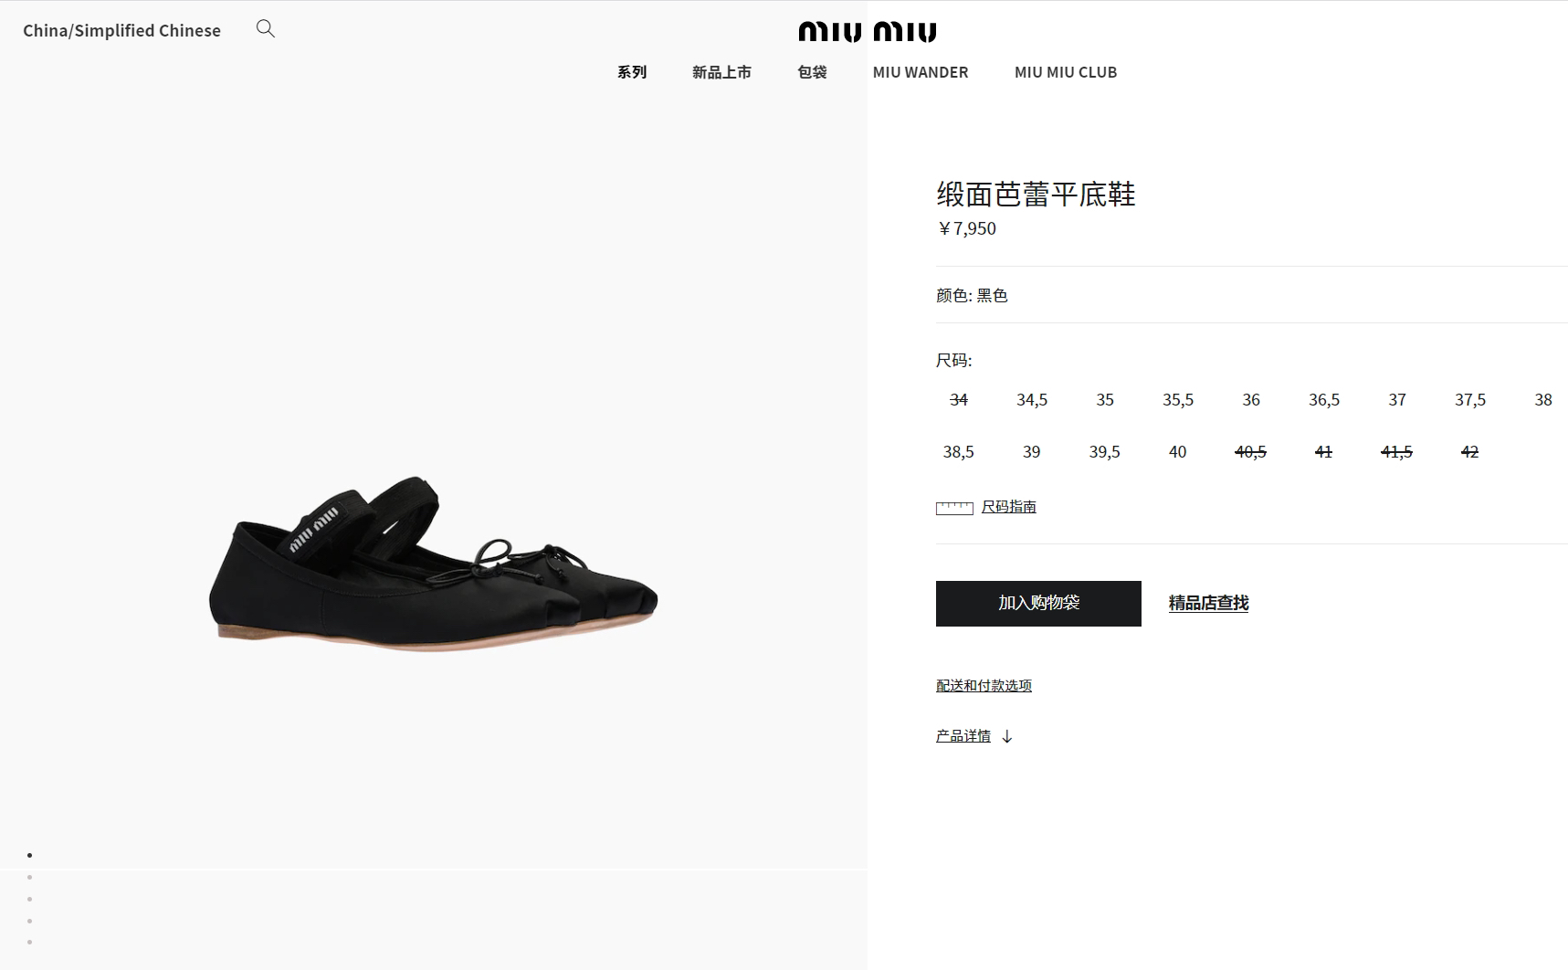Image resolution: width=1568 pixels, height=970 pixels.
Task: Select the first image carousel dot
Action: (29, 855)
